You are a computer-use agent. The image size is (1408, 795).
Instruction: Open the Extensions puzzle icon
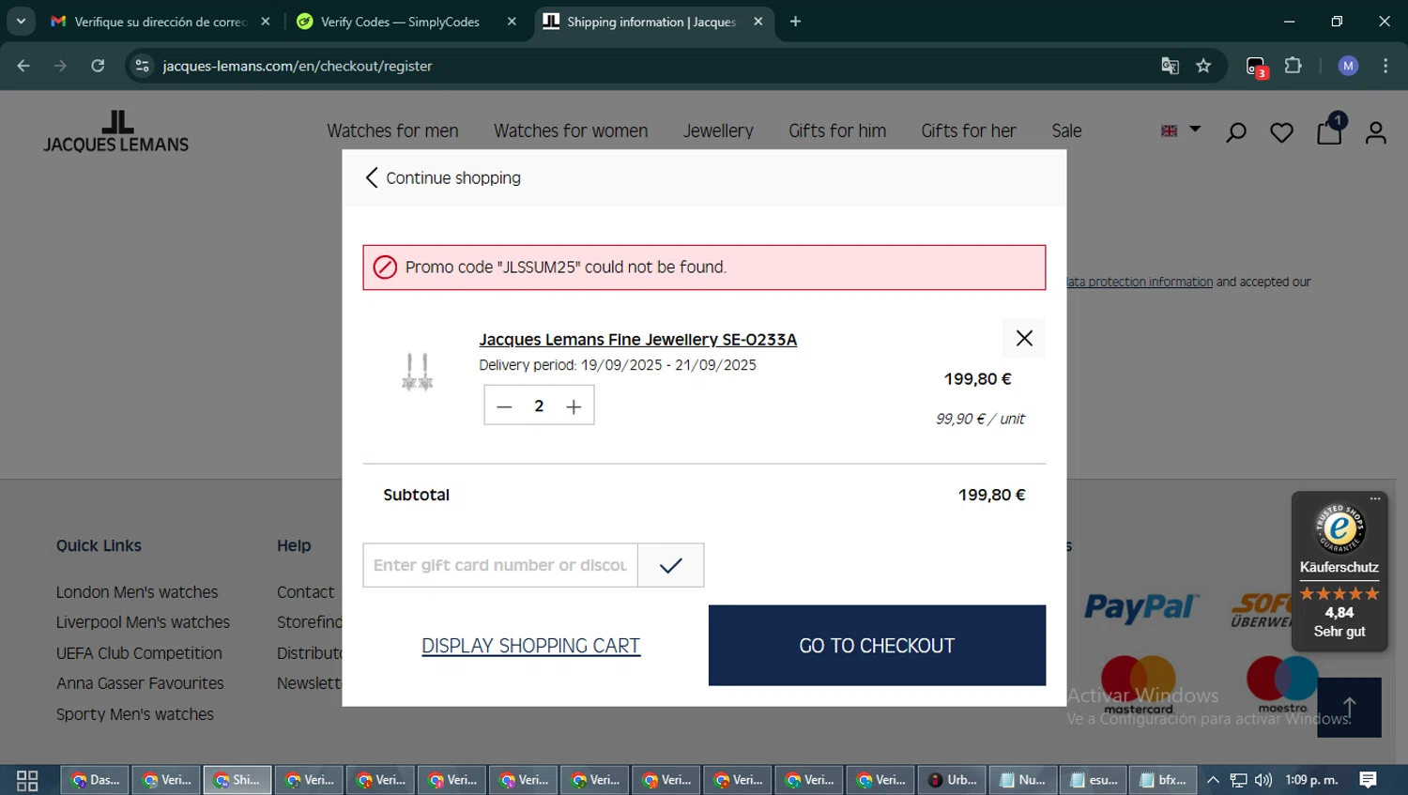[x=1293, y=66]
